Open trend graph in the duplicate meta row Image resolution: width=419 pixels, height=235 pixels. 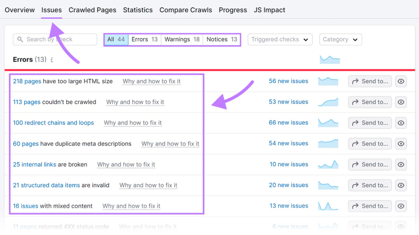328,144
